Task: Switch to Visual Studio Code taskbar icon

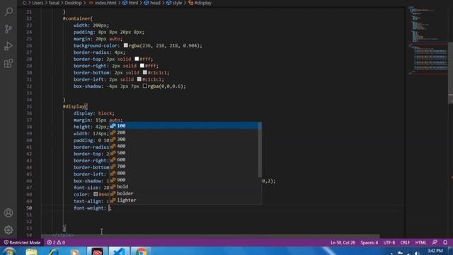Action: (x=119, y=251)
